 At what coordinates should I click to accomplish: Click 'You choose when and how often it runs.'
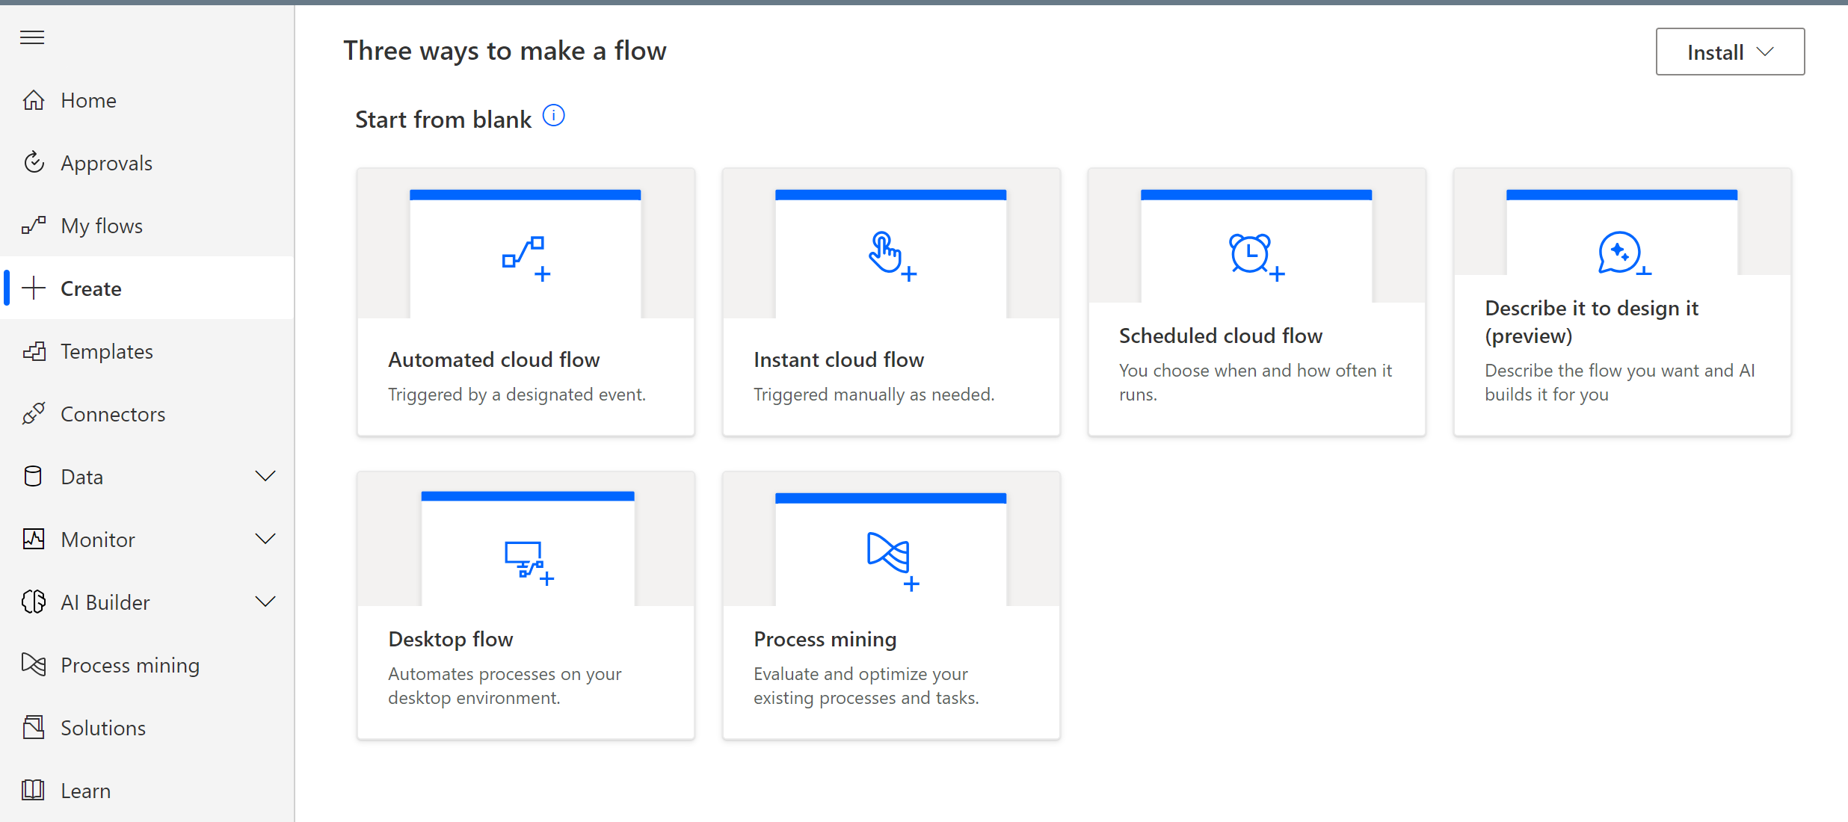coord(1255,383)
